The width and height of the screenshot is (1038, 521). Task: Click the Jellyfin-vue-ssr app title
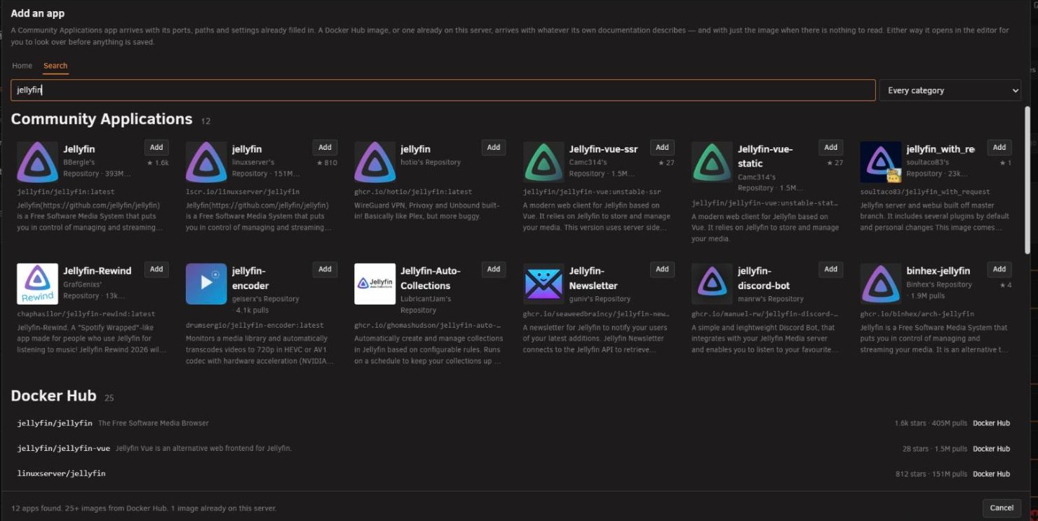click(604, 149)
